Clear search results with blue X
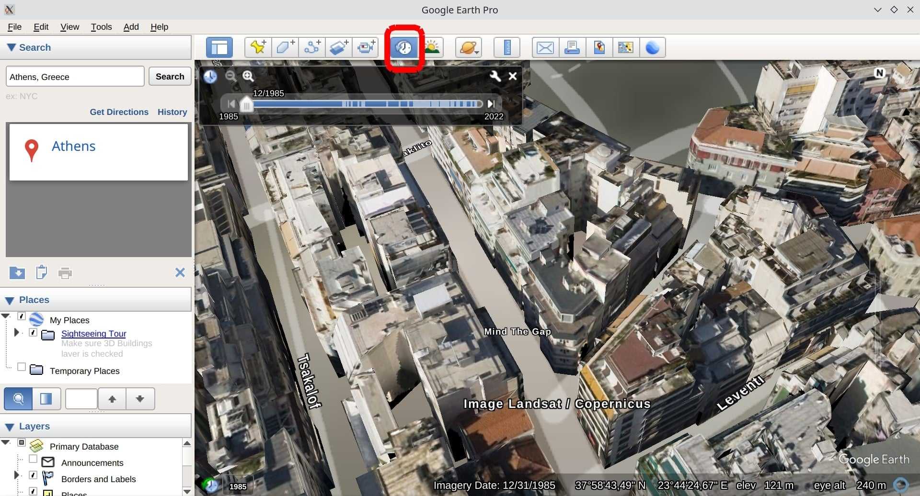This screenshot has width=920, height=496. click(x=180, y=272)
